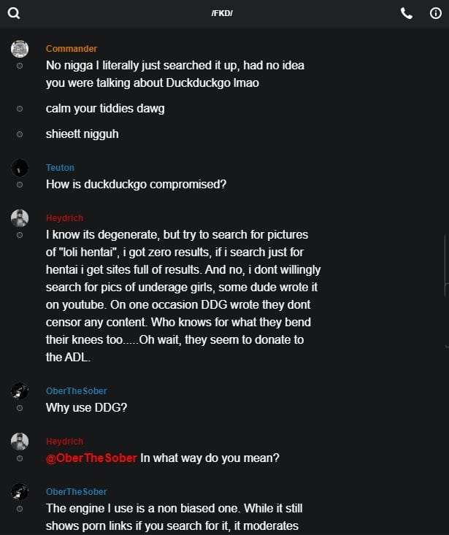The image size is (449, 535).
Task: Open the search magnifier icon
Action: (x=14, y=13)
